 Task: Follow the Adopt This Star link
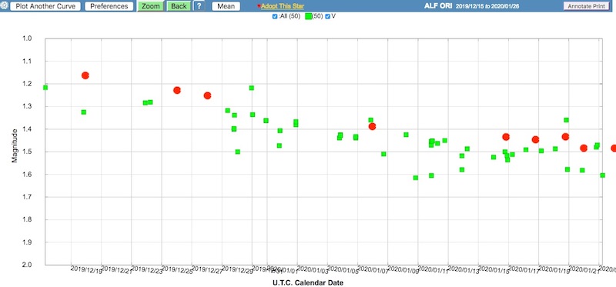pos(283,6)
